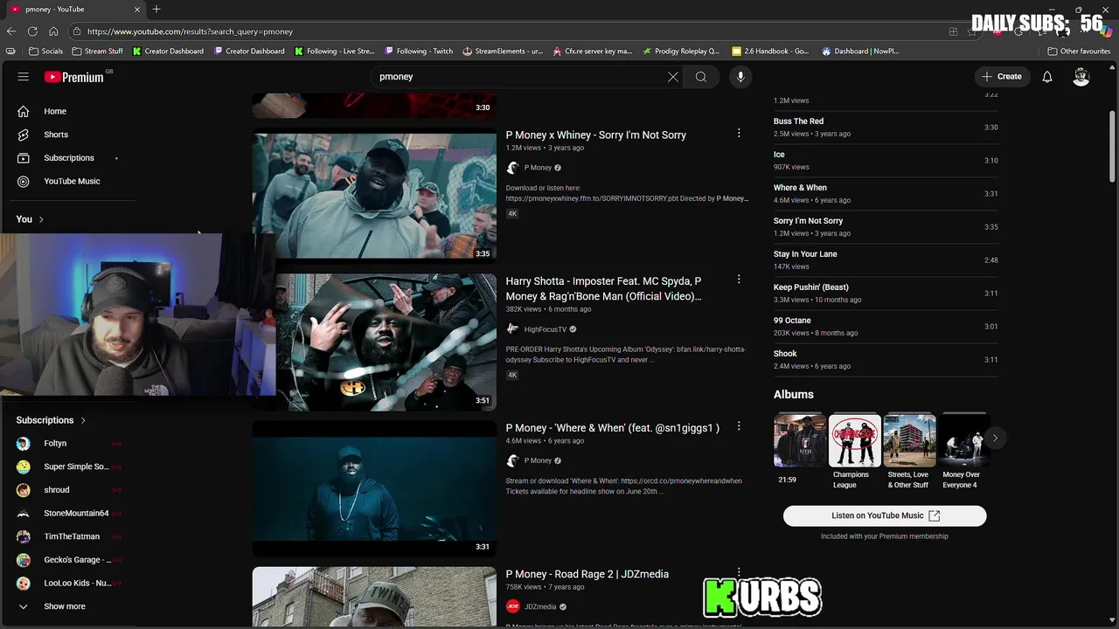This screenshot has height=629, width=1119.
Task: Click Foltyn channel avatar icon
Action: pos(24,444)
